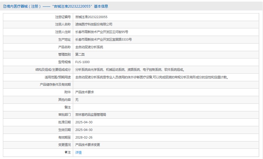Click production address ending 宜居路3333号
This screenshot has width=263, height=159.
[x=104, y=39]
